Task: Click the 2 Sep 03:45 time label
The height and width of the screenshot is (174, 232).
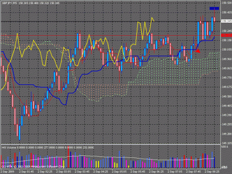Action: click(82, 172)
